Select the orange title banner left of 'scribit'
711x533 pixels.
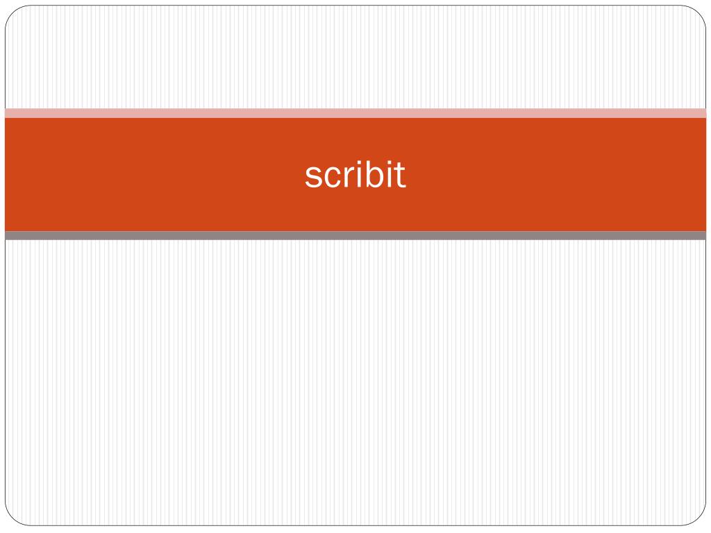tap(154, 174)
